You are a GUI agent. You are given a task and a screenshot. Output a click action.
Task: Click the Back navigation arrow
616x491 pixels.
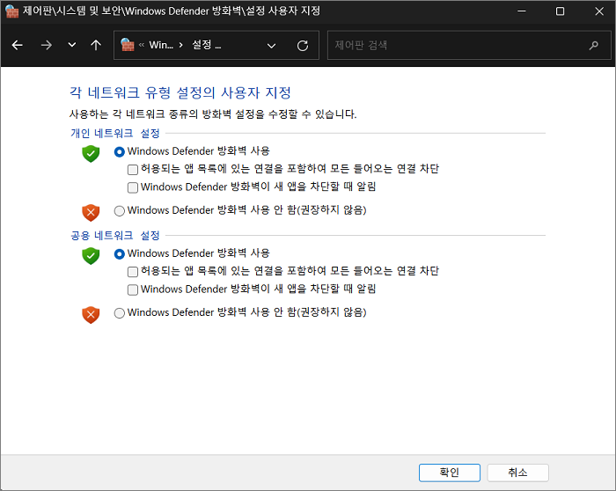point(18,45)
